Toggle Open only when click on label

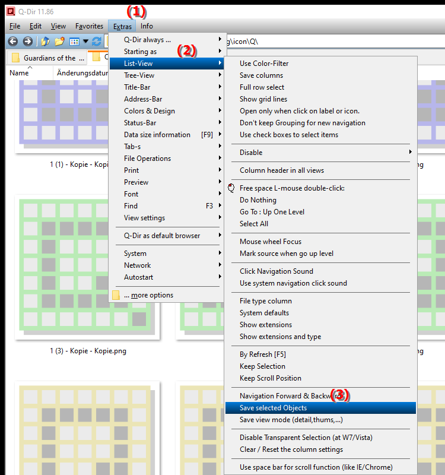[320, 111]
